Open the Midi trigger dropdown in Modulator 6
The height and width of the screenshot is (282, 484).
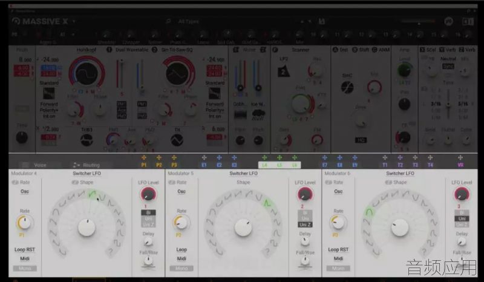coord(338,258)
